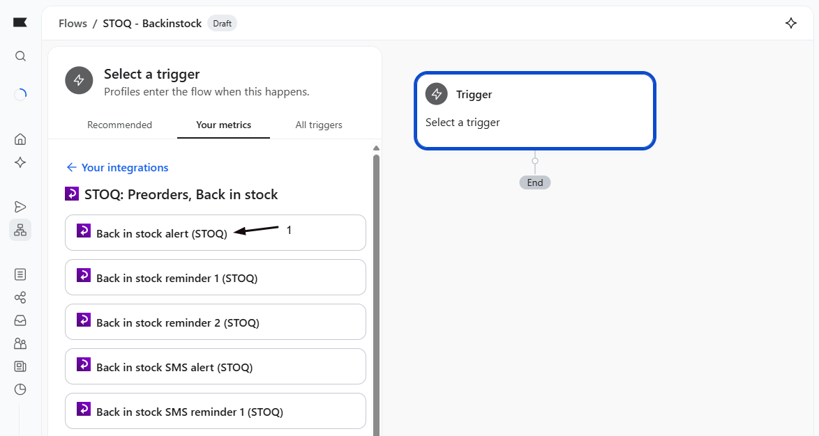The image size is (819, 436).
Task: Select the Your metrics tab
Action: 223,125
